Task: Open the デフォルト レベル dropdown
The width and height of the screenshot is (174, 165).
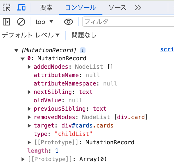Action: (x=31, y=35)
